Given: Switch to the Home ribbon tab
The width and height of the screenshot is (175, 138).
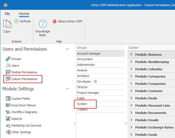Looking at the screenshot, I should (24, 14).
